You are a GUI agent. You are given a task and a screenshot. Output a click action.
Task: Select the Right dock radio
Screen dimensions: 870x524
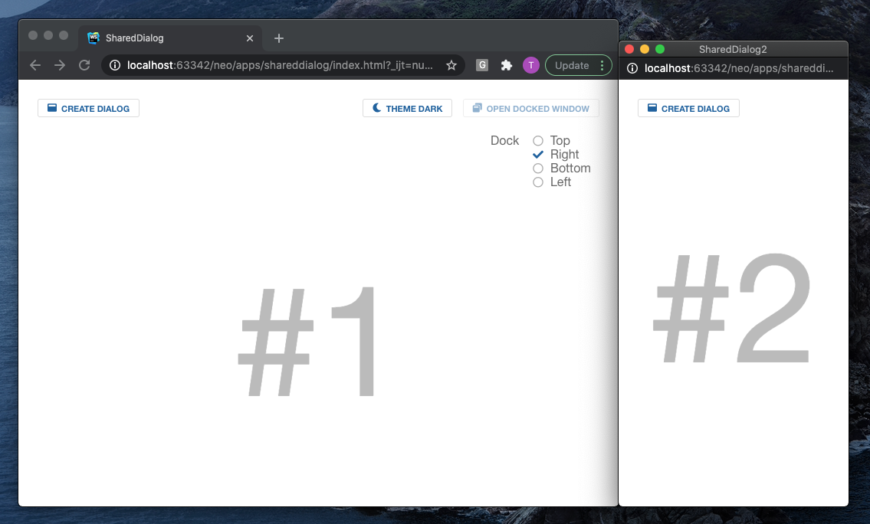click(x=537, y=155)
